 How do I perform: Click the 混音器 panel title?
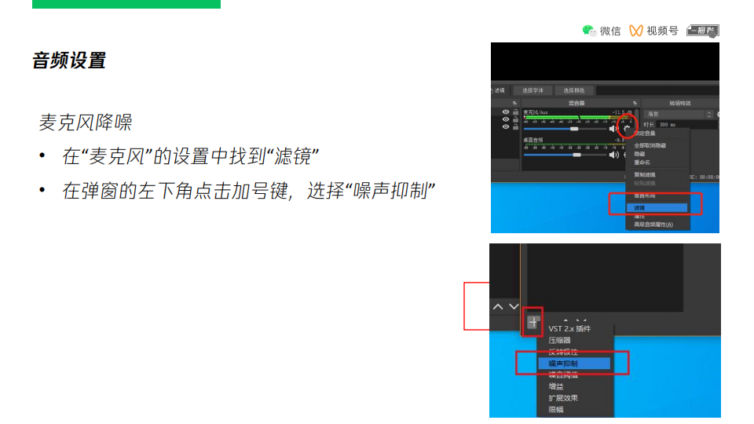[576, 103]
